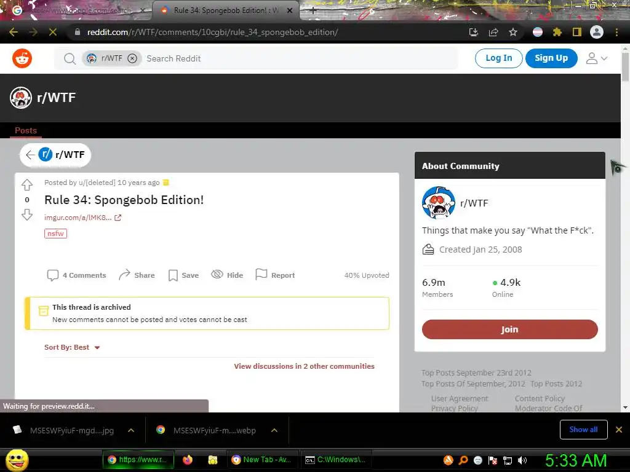This screenshot has height=472, width=630.
Task: Click the address bar URL
Action: (212, 32)
